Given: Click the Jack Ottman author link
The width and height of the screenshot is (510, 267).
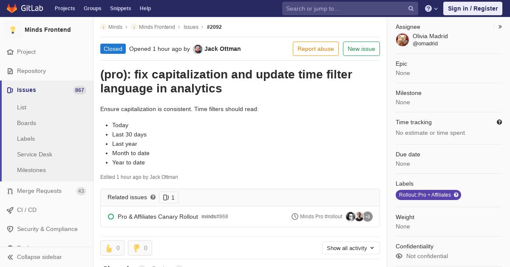Looking at the screenshot, I should coord(223,49).
